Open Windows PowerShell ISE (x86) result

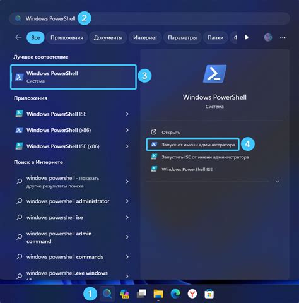tap(73, 146)
